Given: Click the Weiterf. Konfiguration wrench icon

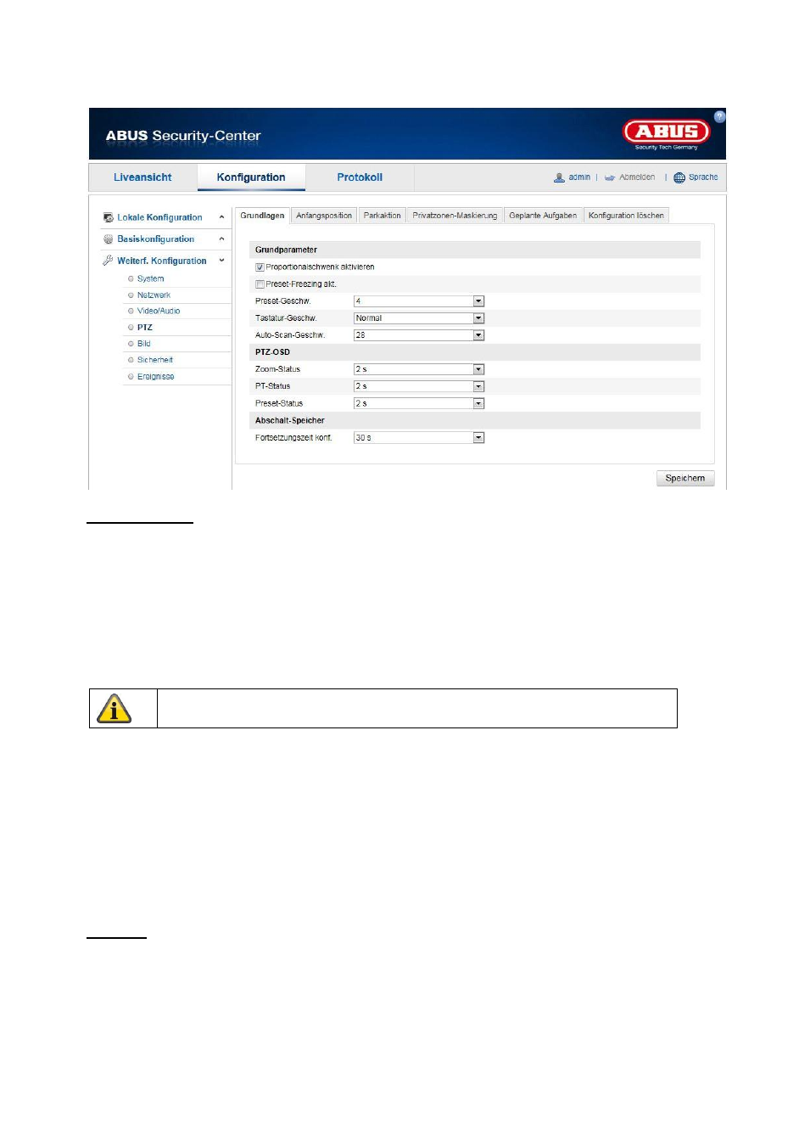Looking at the screenshot, I should click(x=109, y=261).
